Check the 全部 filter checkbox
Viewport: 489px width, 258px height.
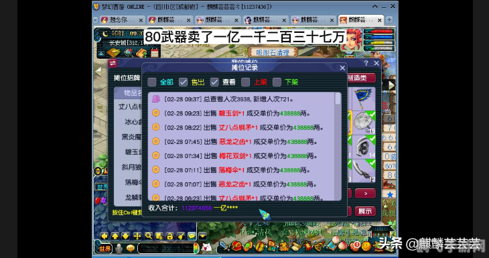[152, 82]
